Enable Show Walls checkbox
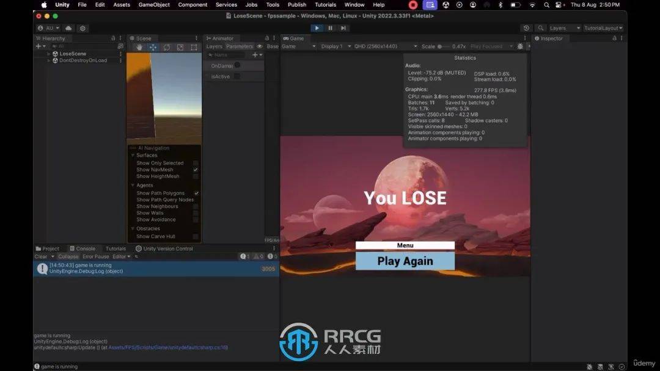Image resolution: width=660 pixels, height=371 pixels. 196,213
